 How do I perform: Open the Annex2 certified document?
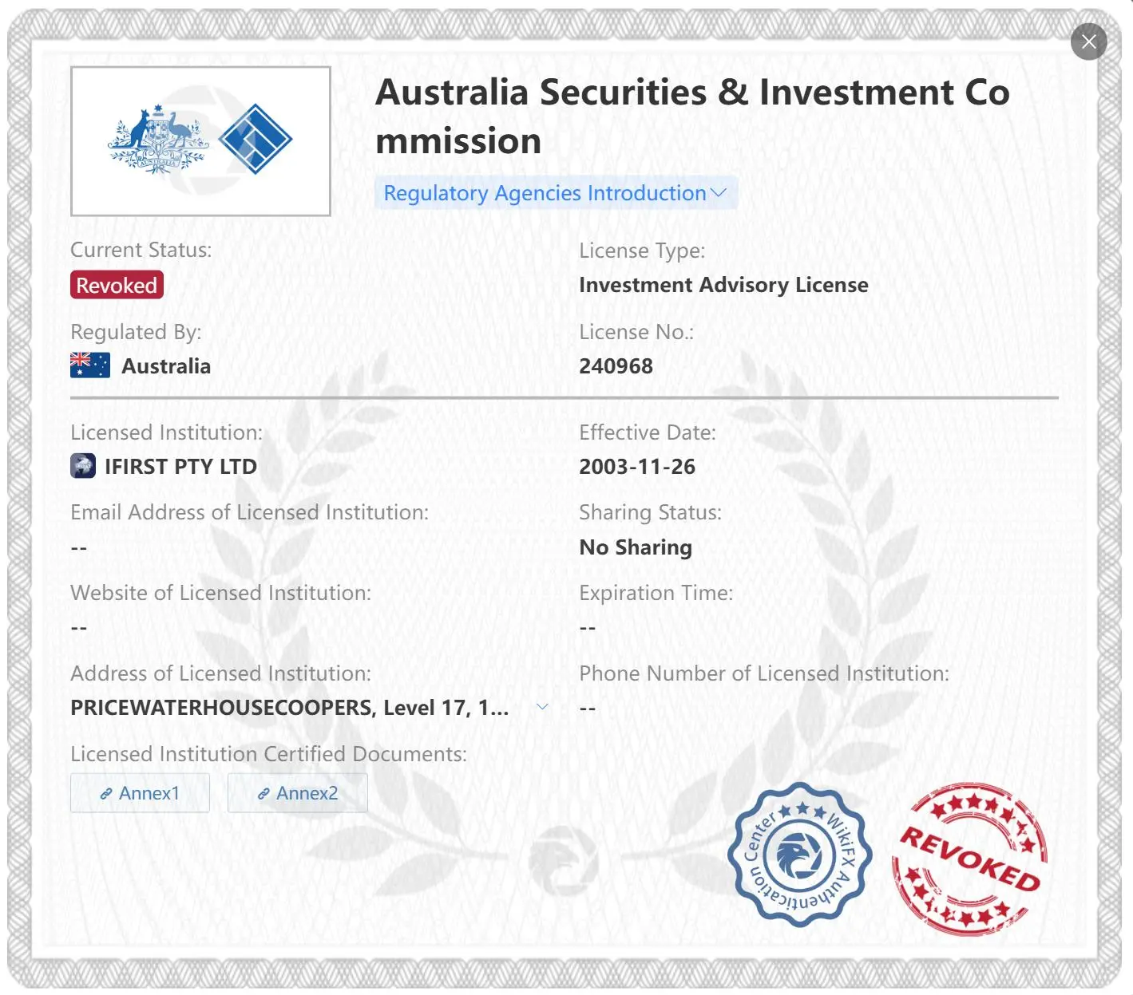click(x=298, y=793)
